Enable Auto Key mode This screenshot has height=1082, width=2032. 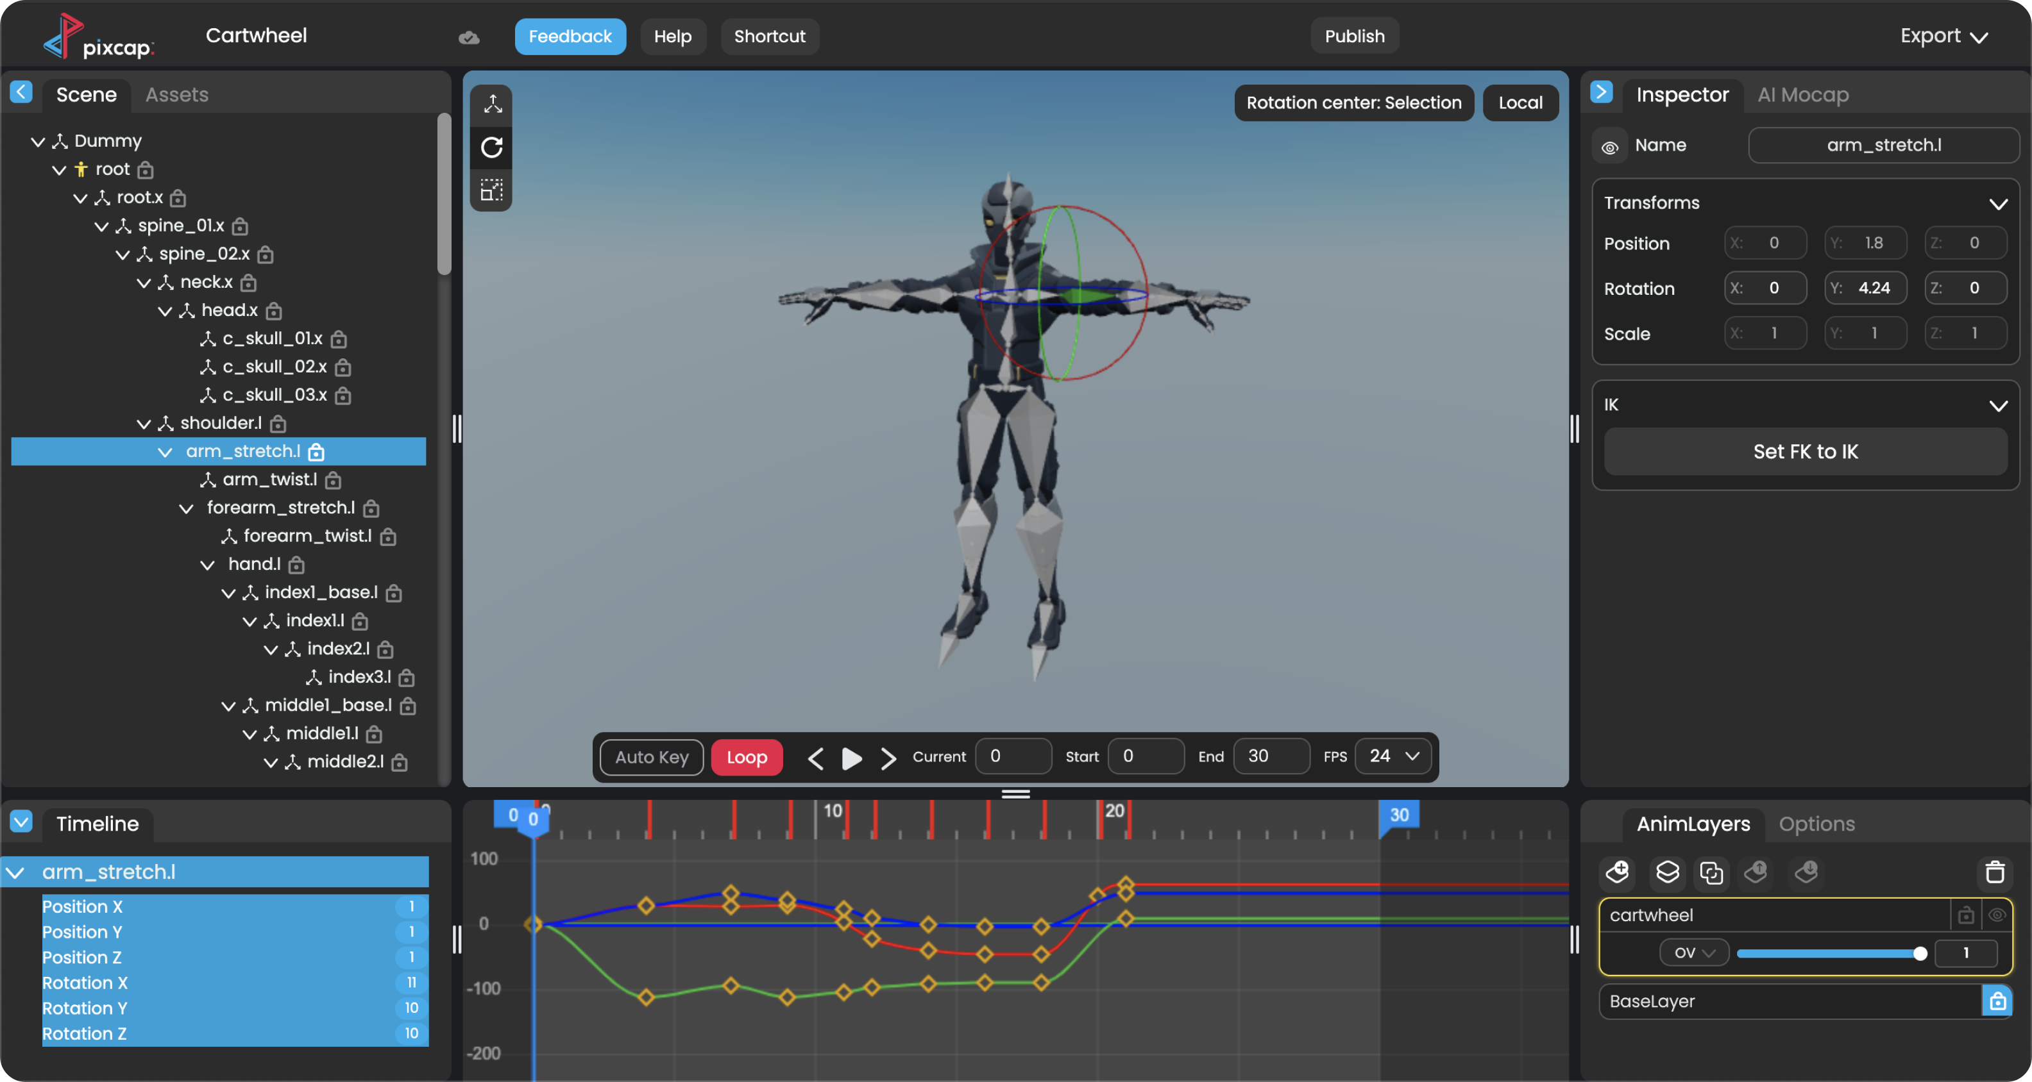pyautogui.click(x=651, y=756)
